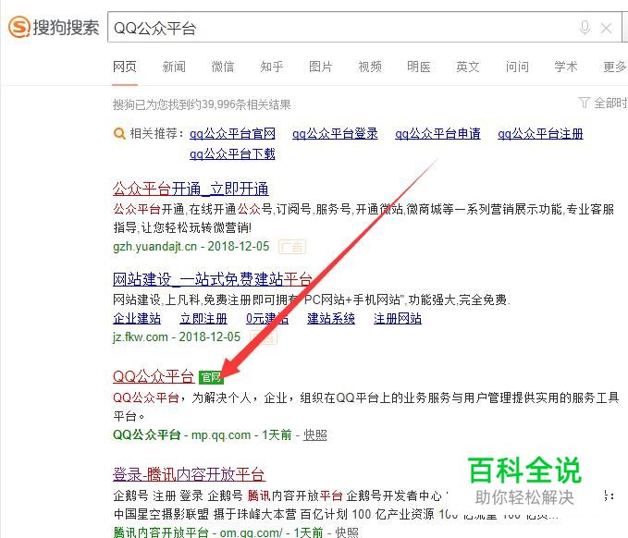Click related search qq公众平台登录
The width and height of the screenshot is (628, 538).
tap(335, 133)
